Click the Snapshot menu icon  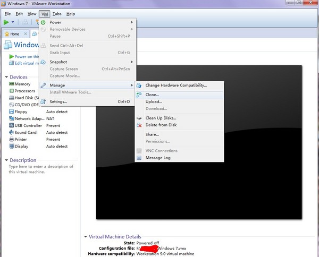tap(44, 62)
